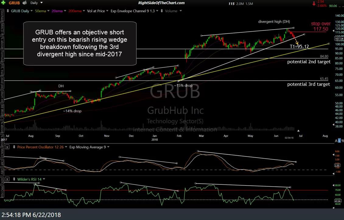Select the BB Width sidebar tab
Screen dimensions: 344x220
pyautogui.click(x=2, y=110)
